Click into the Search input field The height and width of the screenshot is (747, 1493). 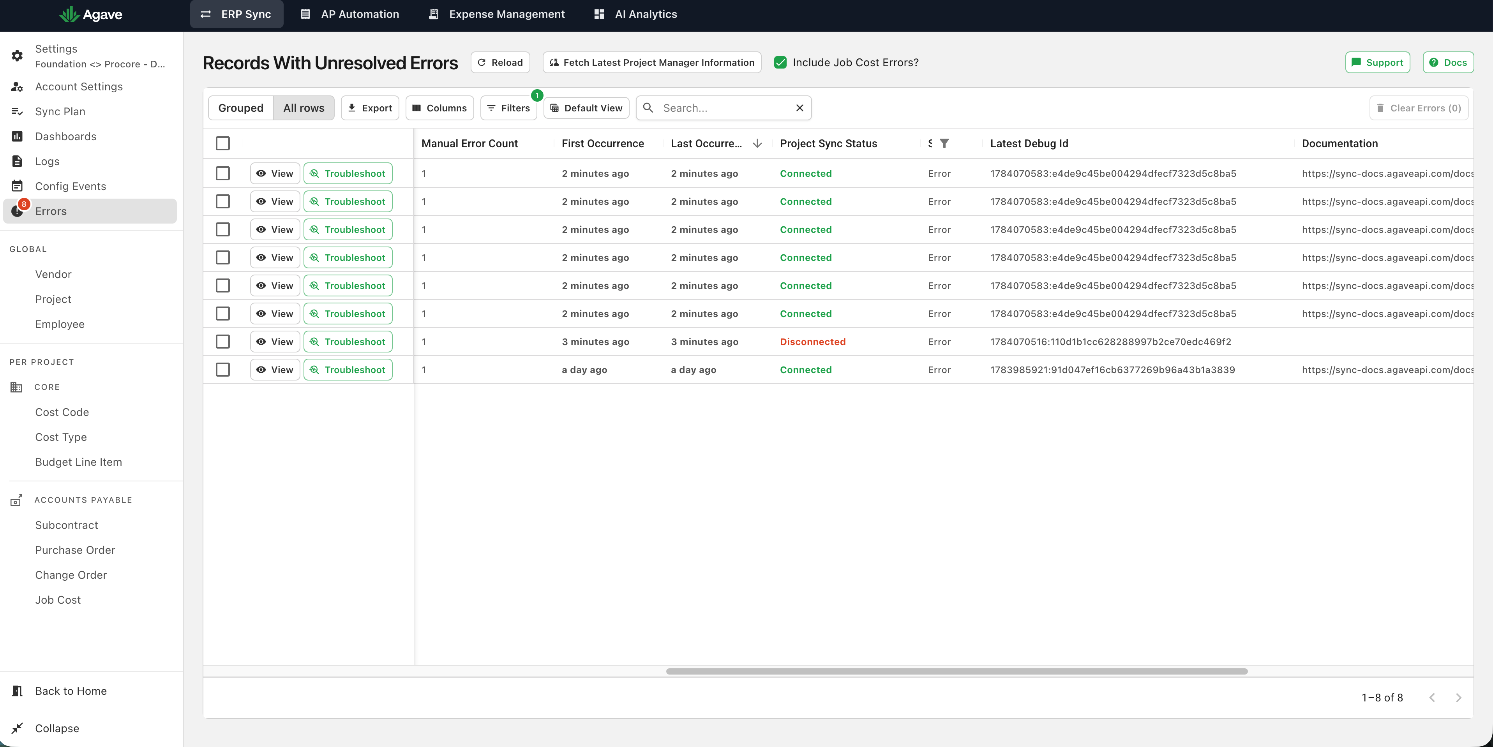point(724,108)
